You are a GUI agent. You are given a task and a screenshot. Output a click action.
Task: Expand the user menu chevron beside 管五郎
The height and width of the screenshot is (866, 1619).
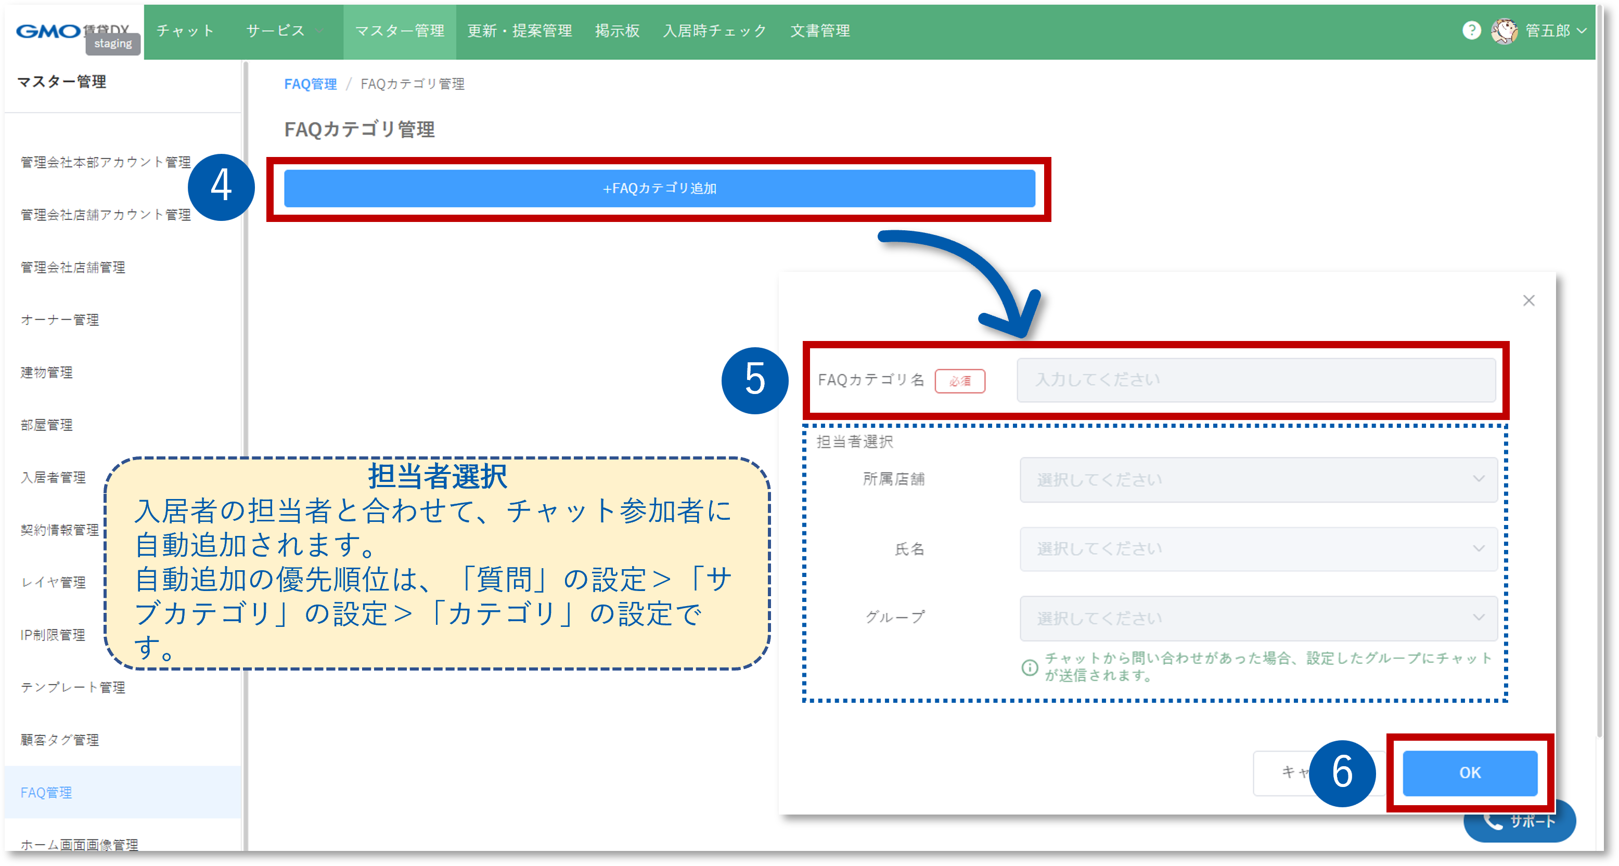(x=1584, y=30)
